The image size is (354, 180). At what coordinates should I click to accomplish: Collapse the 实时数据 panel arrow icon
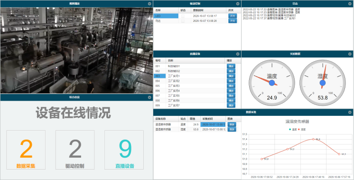[x=350, y=54]
